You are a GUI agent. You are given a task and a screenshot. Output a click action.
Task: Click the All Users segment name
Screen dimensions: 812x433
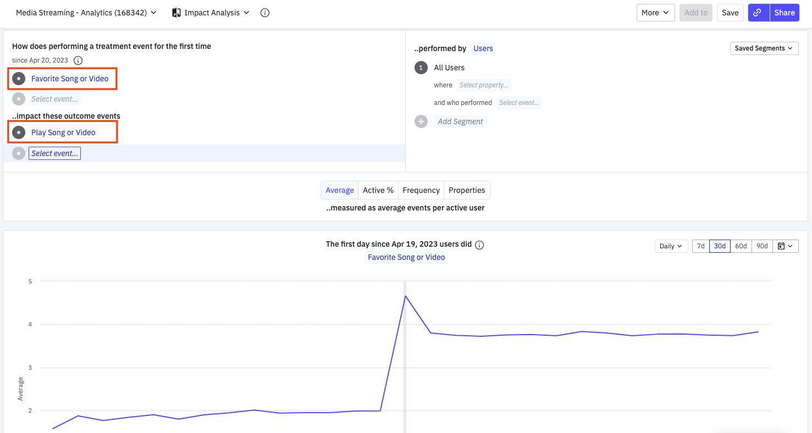pos(449,68)
